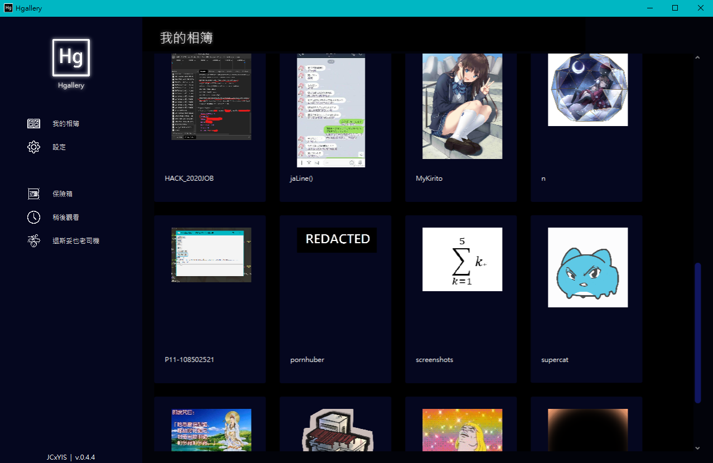713x463 pixels.
Task: Open the dark gradient thumbnail in bottom row
Action: (x=588, y=430)
